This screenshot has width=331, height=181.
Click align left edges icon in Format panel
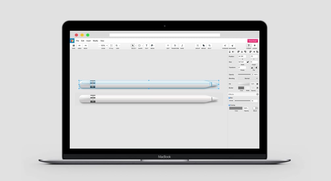[238, 52]
